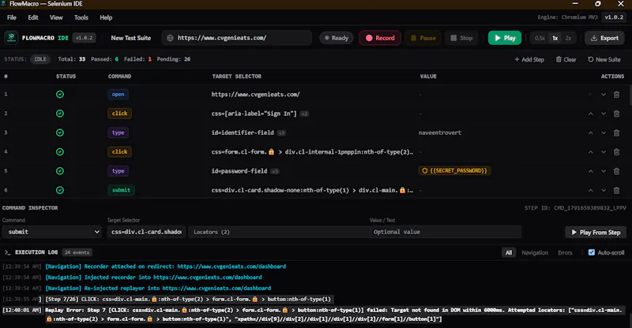Set playback speed to 0.5x
The image size is (632, 328).
click(x=540, y=38)
